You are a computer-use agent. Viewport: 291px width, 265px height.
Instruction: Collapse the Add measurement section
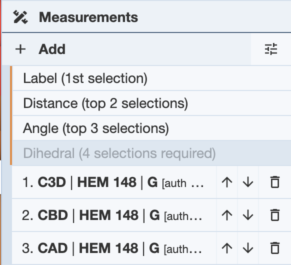coord(126,49)
